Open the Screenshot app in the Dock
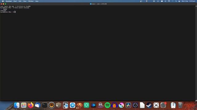 (156, 105)
